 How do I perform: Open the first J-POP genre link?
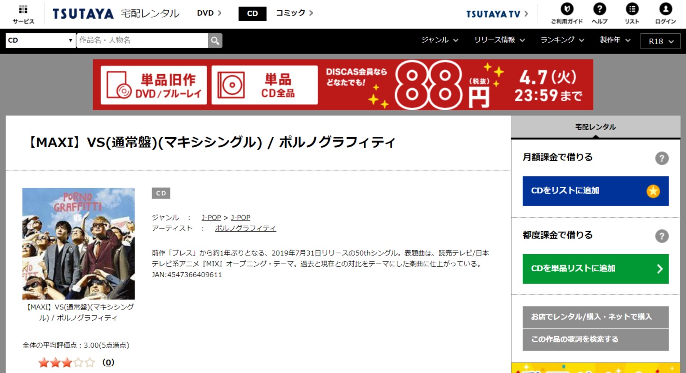click(211, 218)
